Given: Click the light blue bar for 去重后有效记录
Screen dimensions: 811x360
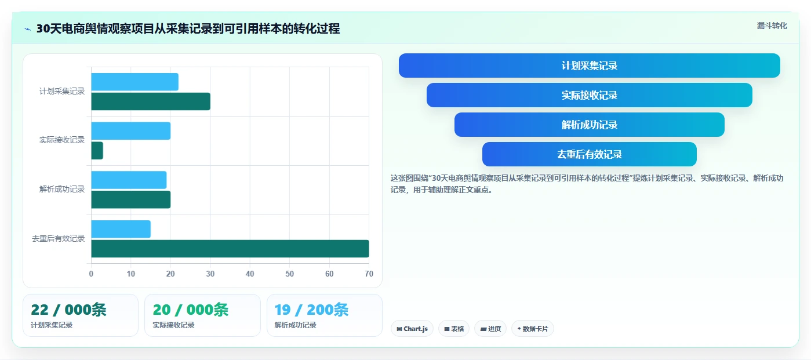Looking at the screenshot, I should (x=121, y=229).
